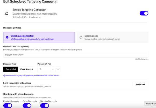Click the Discount Offer Text field
The width and height of the screenshot is (156, 108).
point(76,55)
